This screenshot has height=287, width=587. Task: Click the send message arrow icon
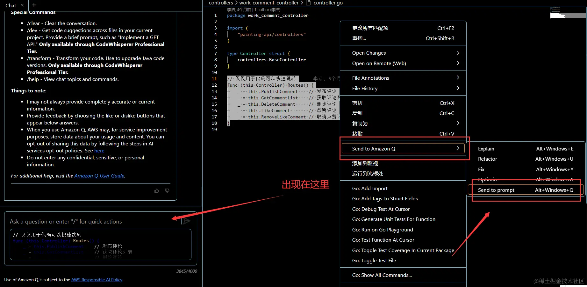186,221
